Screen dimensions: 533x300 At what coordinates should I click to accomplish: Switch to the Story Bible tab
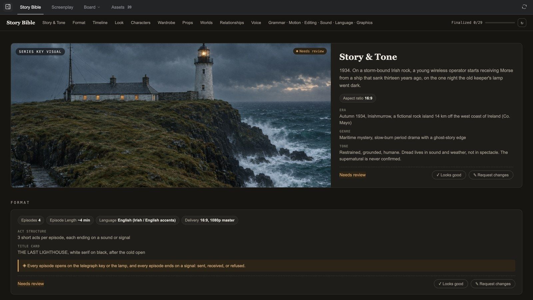coord(30,7)
